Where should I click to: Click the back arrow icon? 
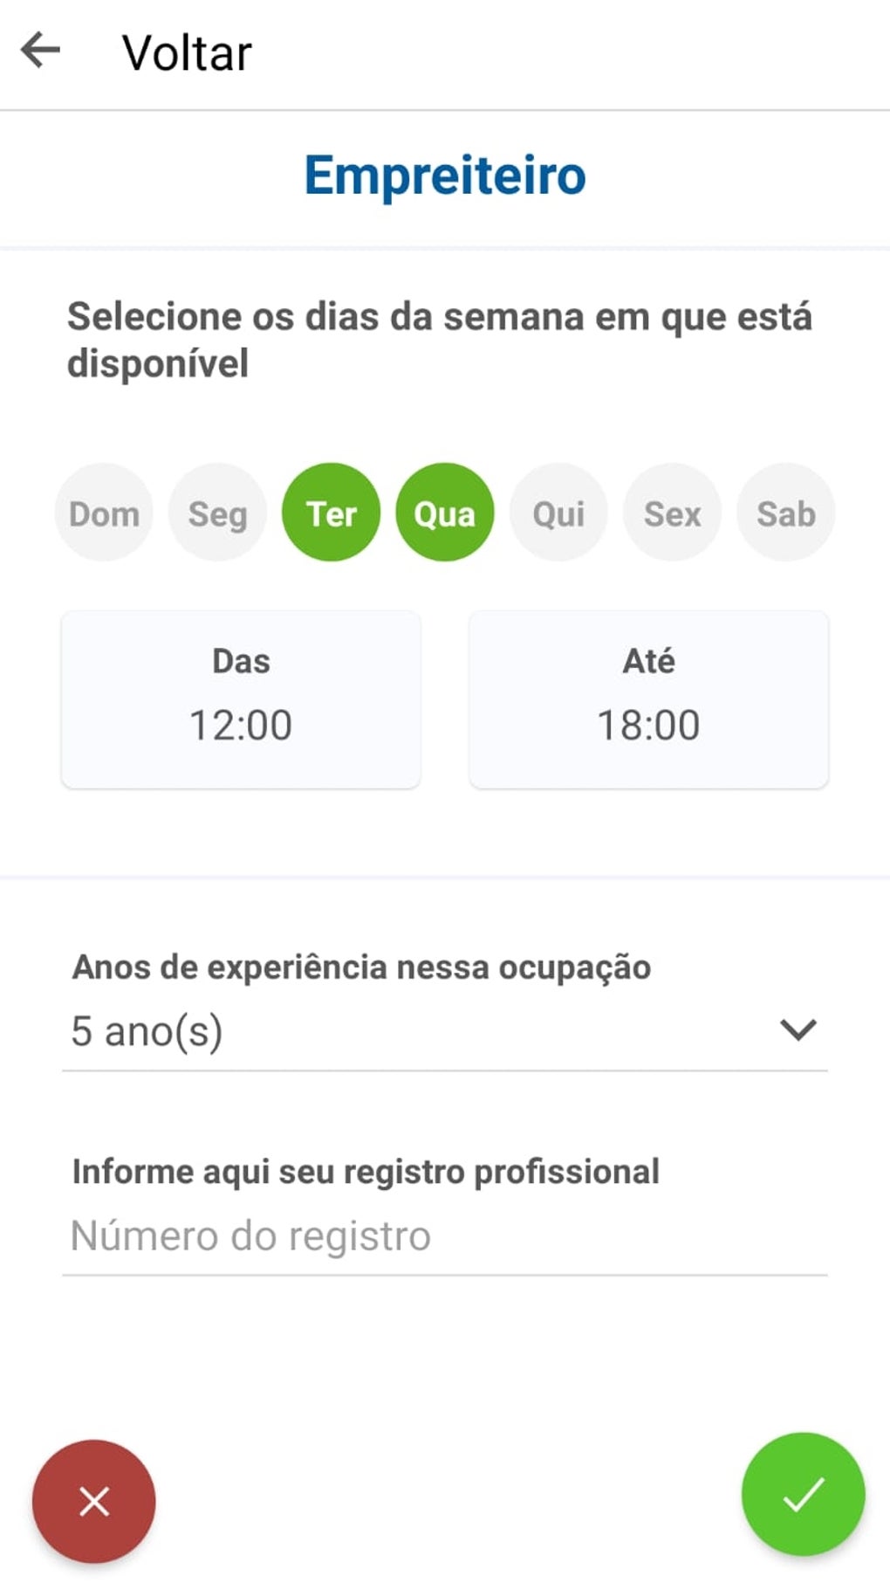pos(40,50)
